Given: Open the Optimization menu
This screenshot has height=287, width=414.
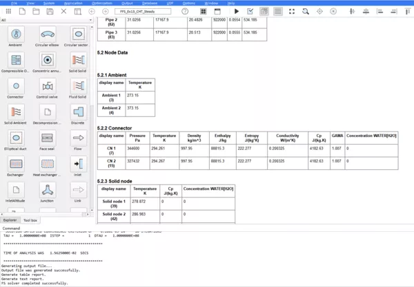Looking at the screenshot, I should pos(102,3).
